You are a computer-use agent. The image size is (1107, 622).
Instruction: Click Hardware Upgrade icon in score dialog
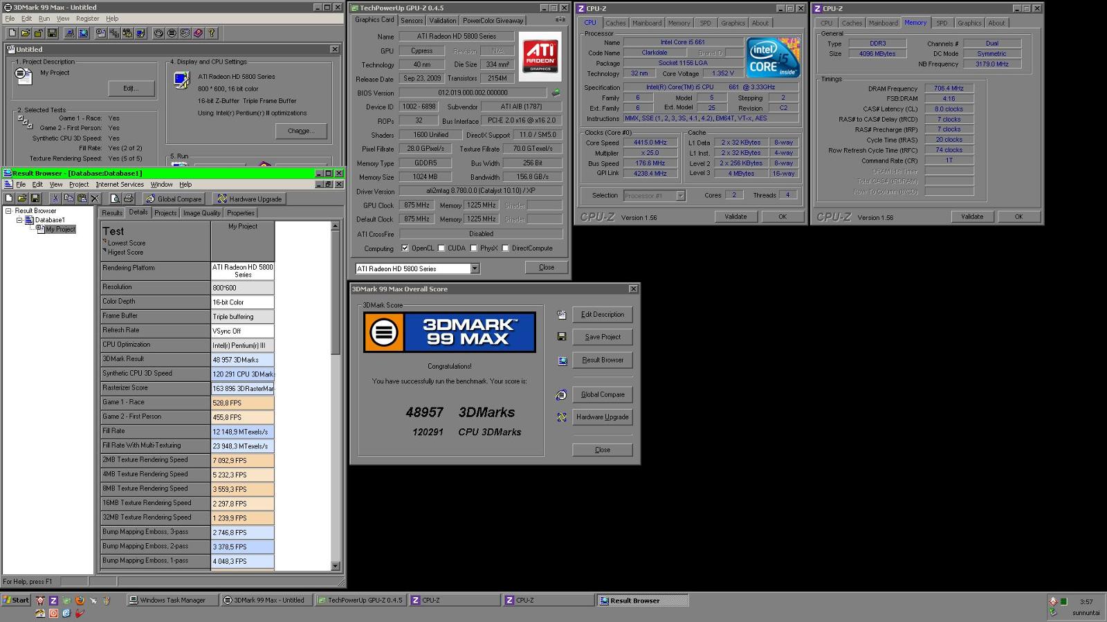coord(562,417)
